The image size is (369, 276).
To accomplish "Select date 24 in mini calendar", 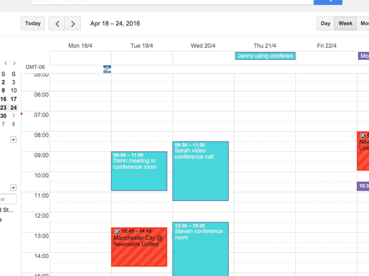I will point(14,107).
